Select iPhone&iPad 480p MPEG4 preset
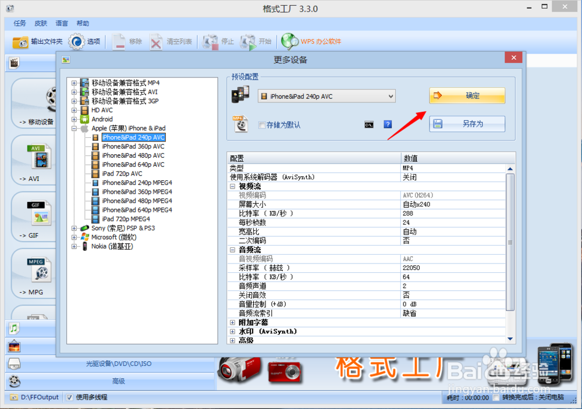 137,201
